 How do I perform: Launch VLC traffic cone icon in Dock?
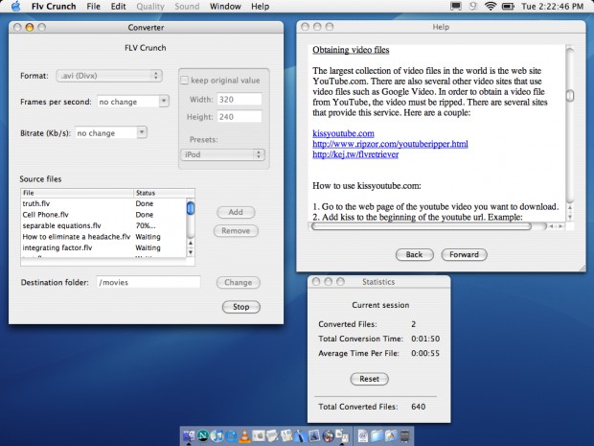244,436
